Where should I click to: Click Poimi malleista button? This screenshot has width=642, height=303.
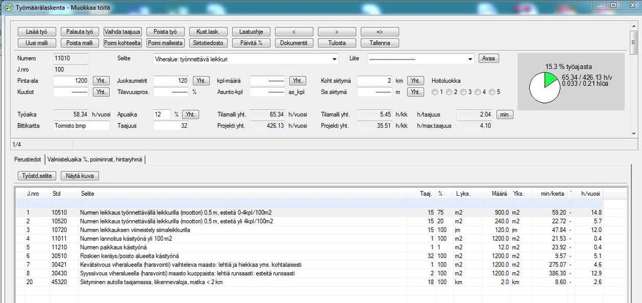click(166, 43)
